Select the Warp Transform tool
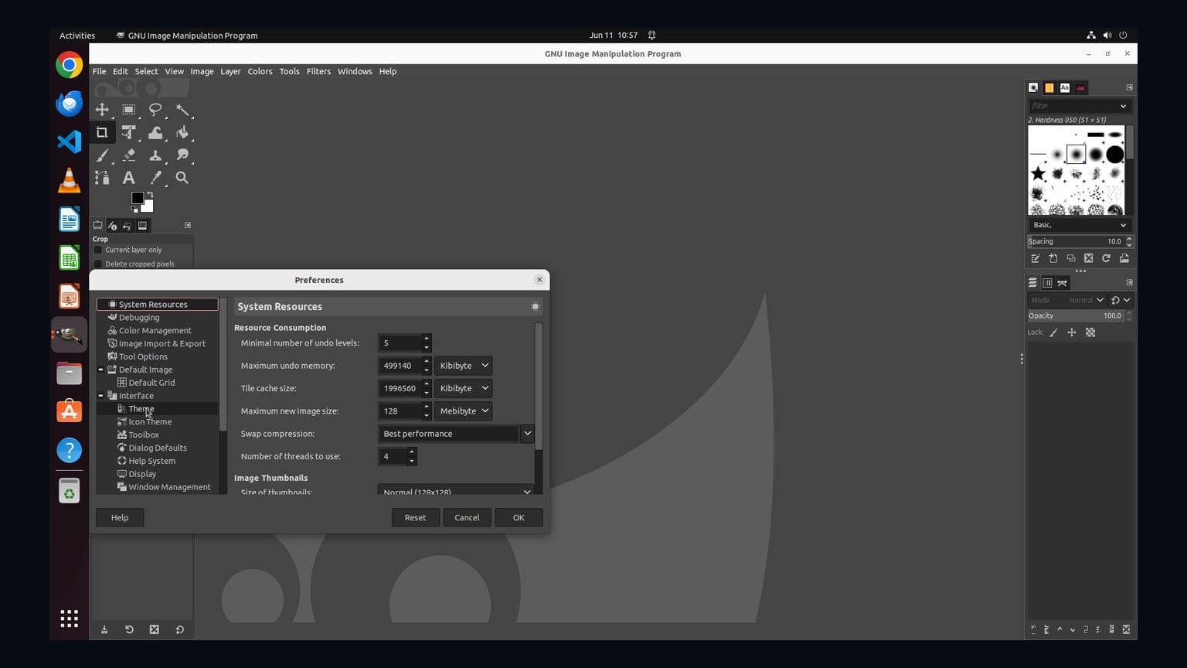The image size is (1187, 668). tap(155, 133)
